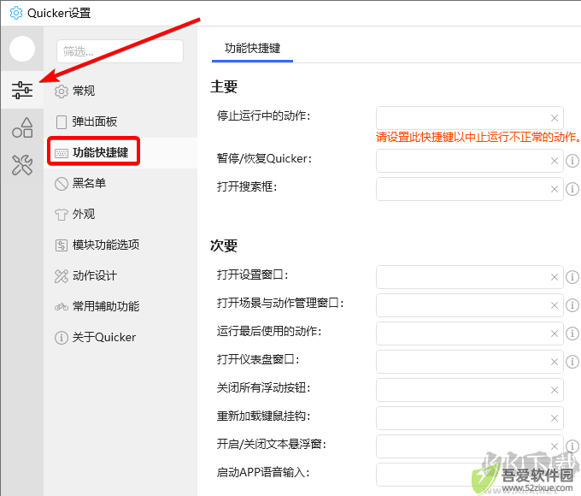Click the red warning text 请设置此快捷键
This screenshot has width=581, height=496.
tap(478, 138)
